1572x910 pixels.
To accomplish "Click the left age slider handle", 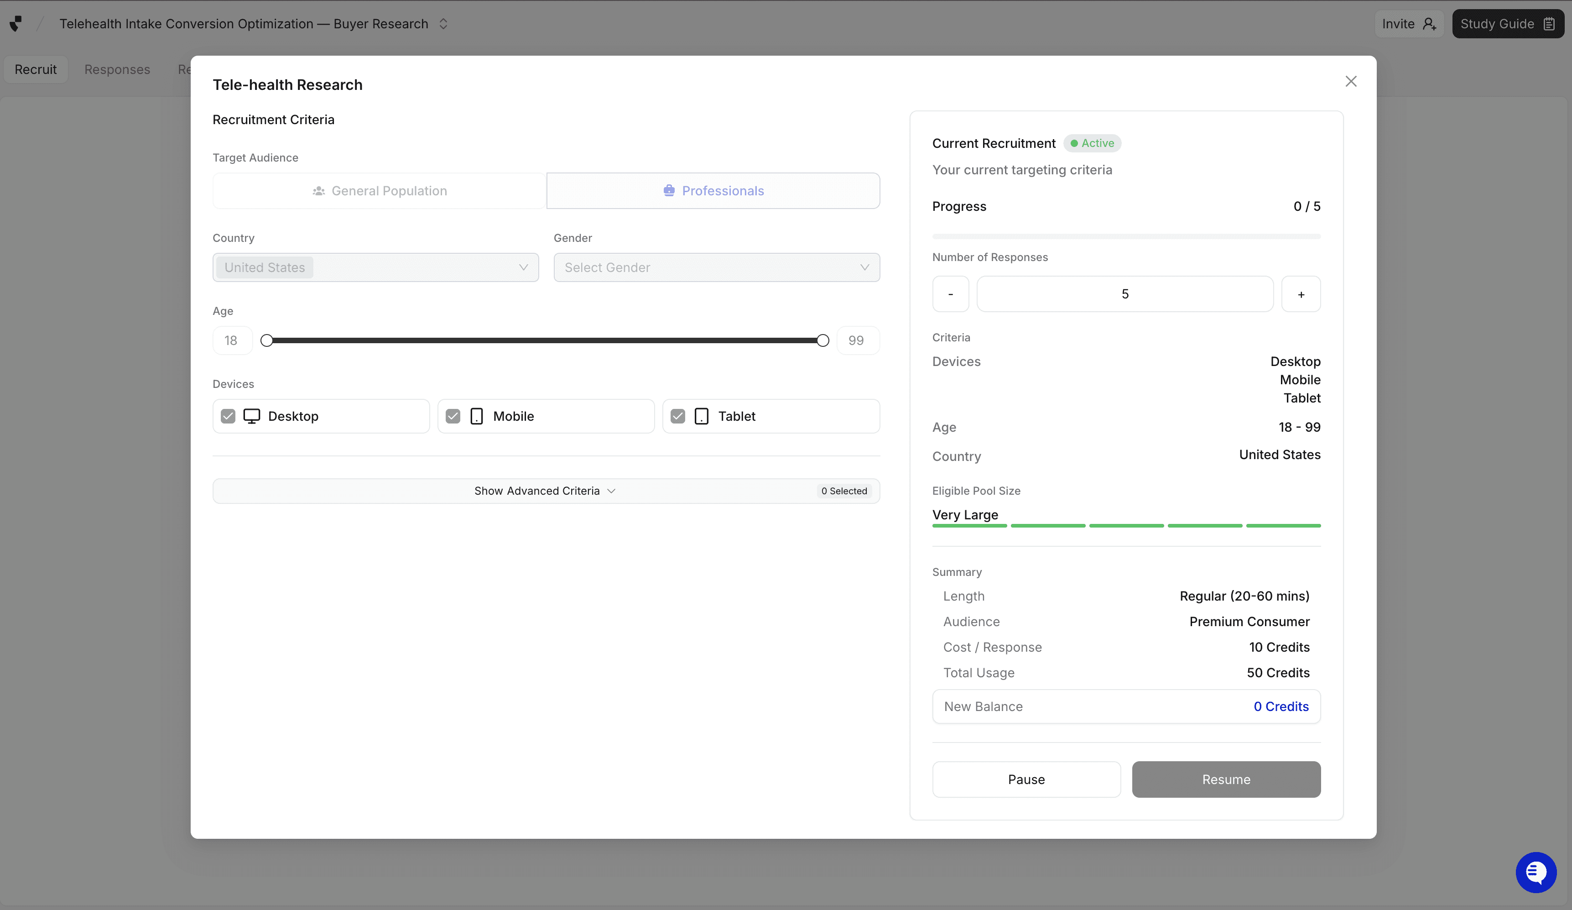I will pyautogui.click(x=266, y=340).
